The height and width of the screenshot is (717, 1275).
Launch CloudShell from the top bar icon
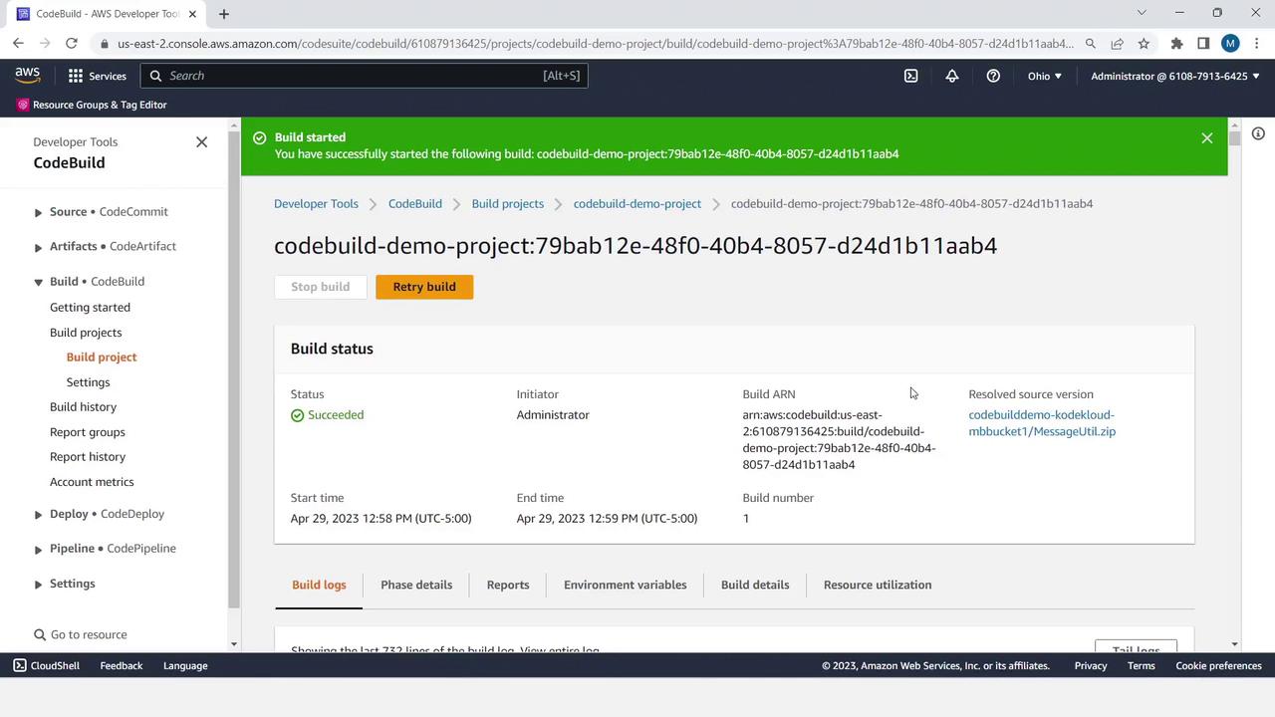pos(910,76)
